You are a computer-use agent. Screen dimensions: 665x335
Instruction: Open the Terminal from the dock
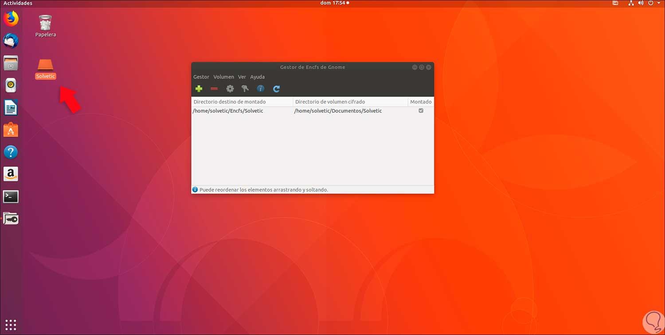tap(11, 196)
